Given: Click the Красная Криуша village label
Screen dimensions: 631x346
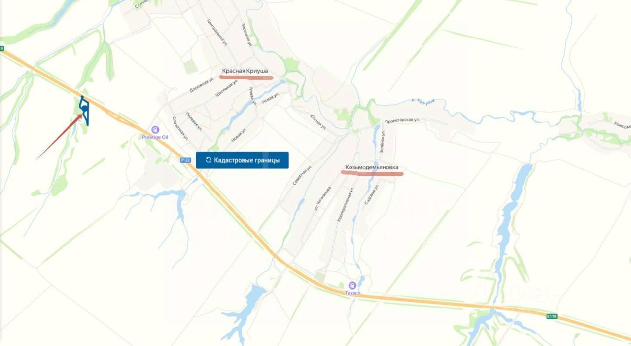Looking at the screenshot, I should [x=245, y=71].
